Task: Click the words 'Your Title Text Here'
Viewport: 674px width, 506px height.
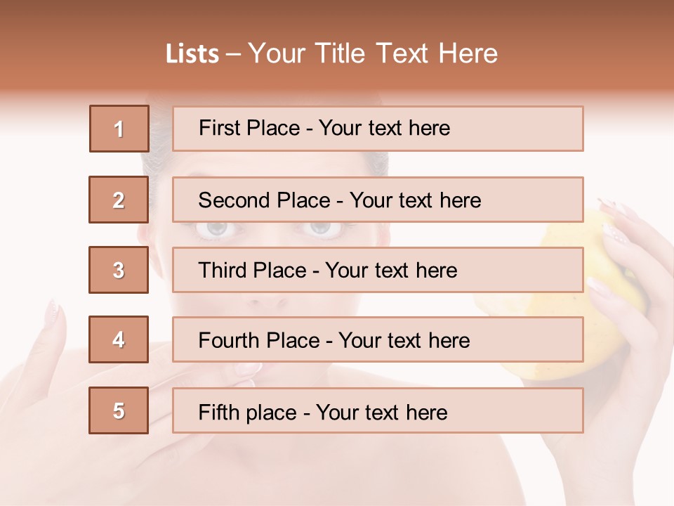Action: coord(373,53)
